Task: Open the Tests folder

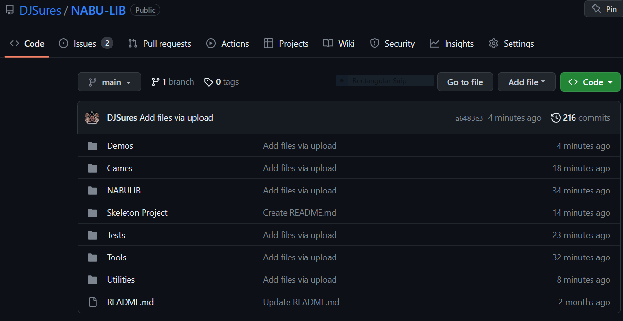Action: click(x=116, y=235)
